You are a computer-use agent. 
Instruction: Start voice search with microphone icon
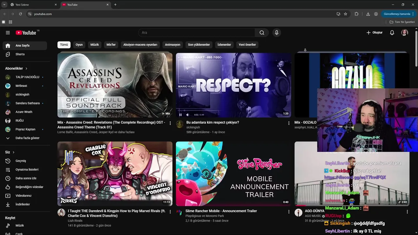coord(277,33)
